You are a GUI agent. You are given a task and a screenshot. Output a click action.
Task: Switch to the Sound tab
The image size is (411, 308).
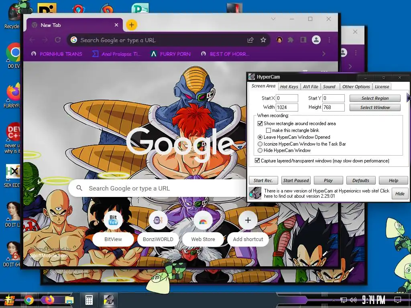tap(329, 87)
